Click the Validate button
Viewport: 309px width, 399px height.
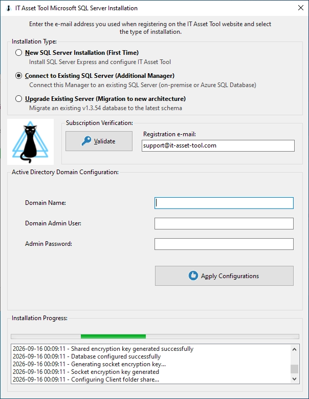pyautogui.click(x=99, y=141)
